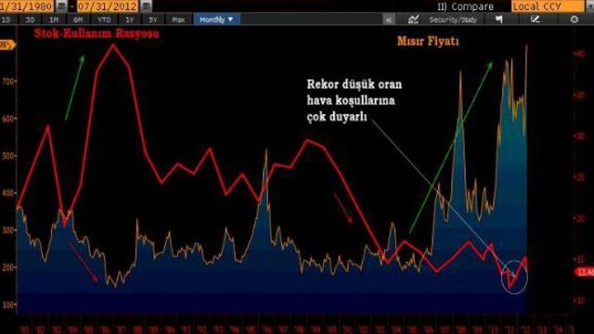Expand the Monthly periodicity dropdown
This screenshot has width=594, height=334.
tap(216, 19)
